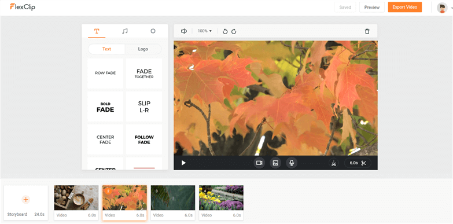
Task: Select storyboard clip 1 with coffee cup
Action: [76, 203]
